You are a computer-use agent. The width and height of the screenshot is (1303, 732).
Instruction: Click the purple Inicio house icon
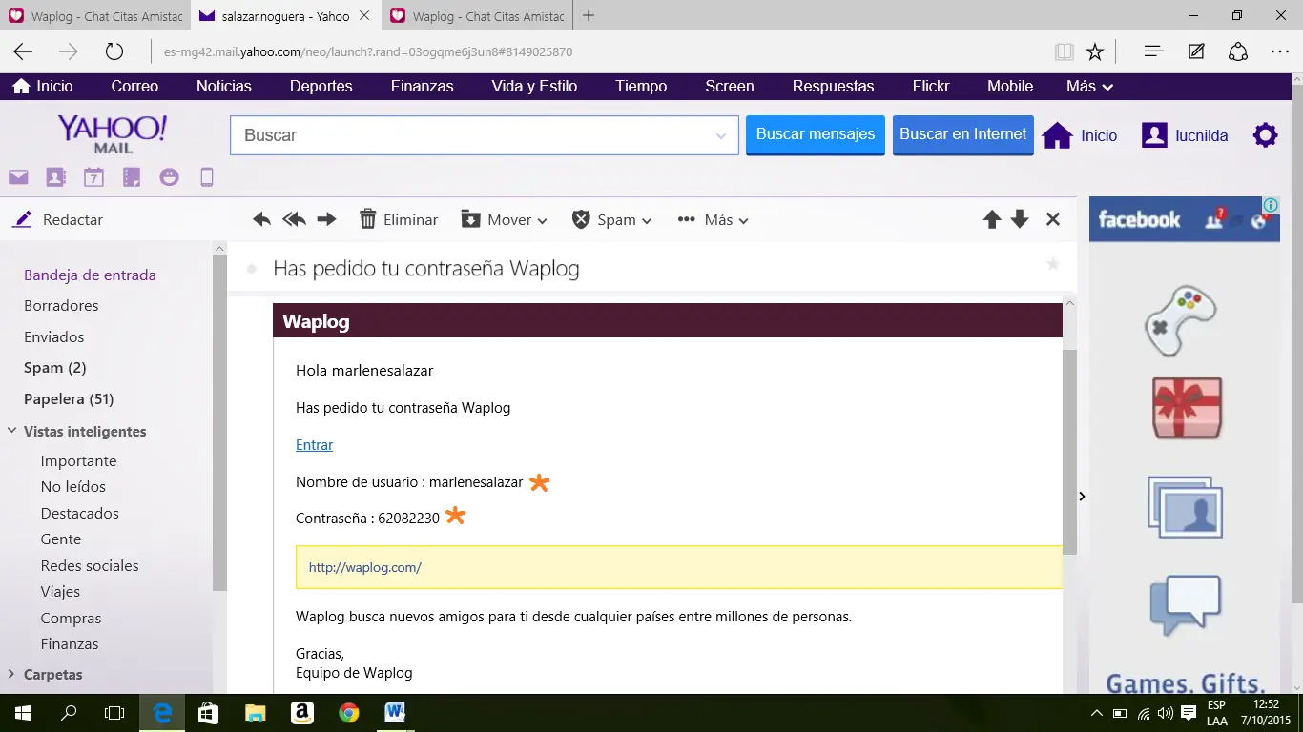pos(1057,135)
